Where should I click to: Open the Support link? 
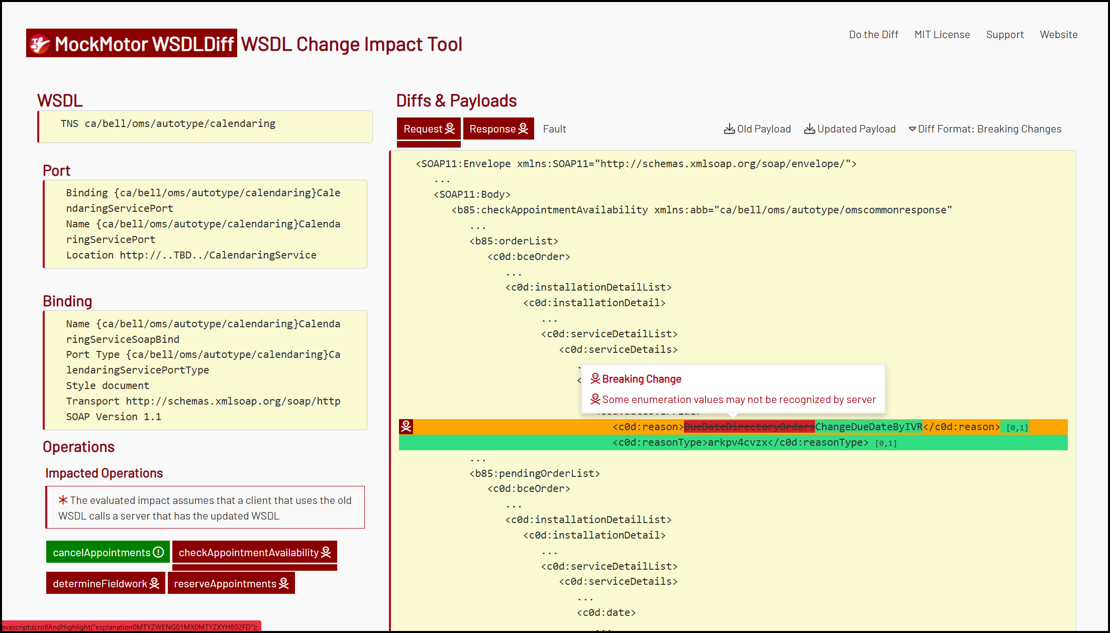click(1004, 35)
